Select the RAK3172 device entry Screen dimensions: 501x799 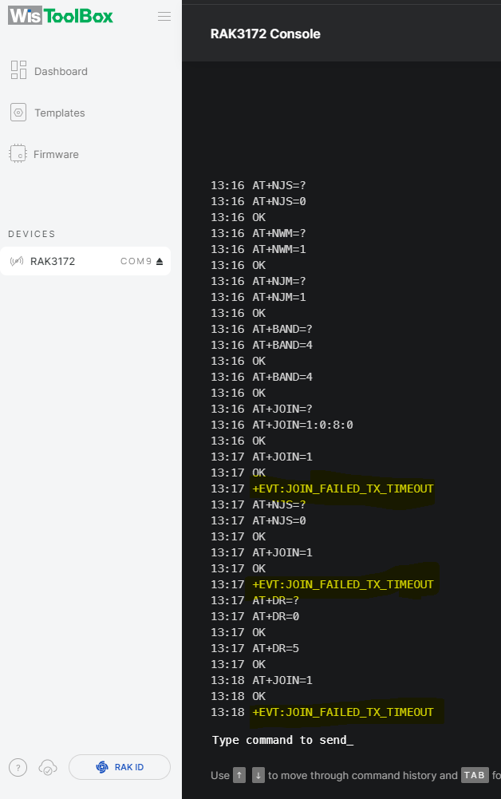tap(53, 261)
